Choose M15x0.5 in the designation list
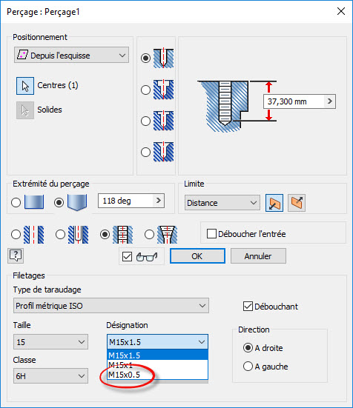 tap(157, 375)
